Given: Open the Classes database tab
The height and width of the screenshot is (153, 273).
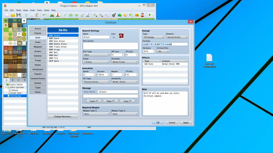Looking at the screenshot, I should pyautogui.click(x=38, y=33).
